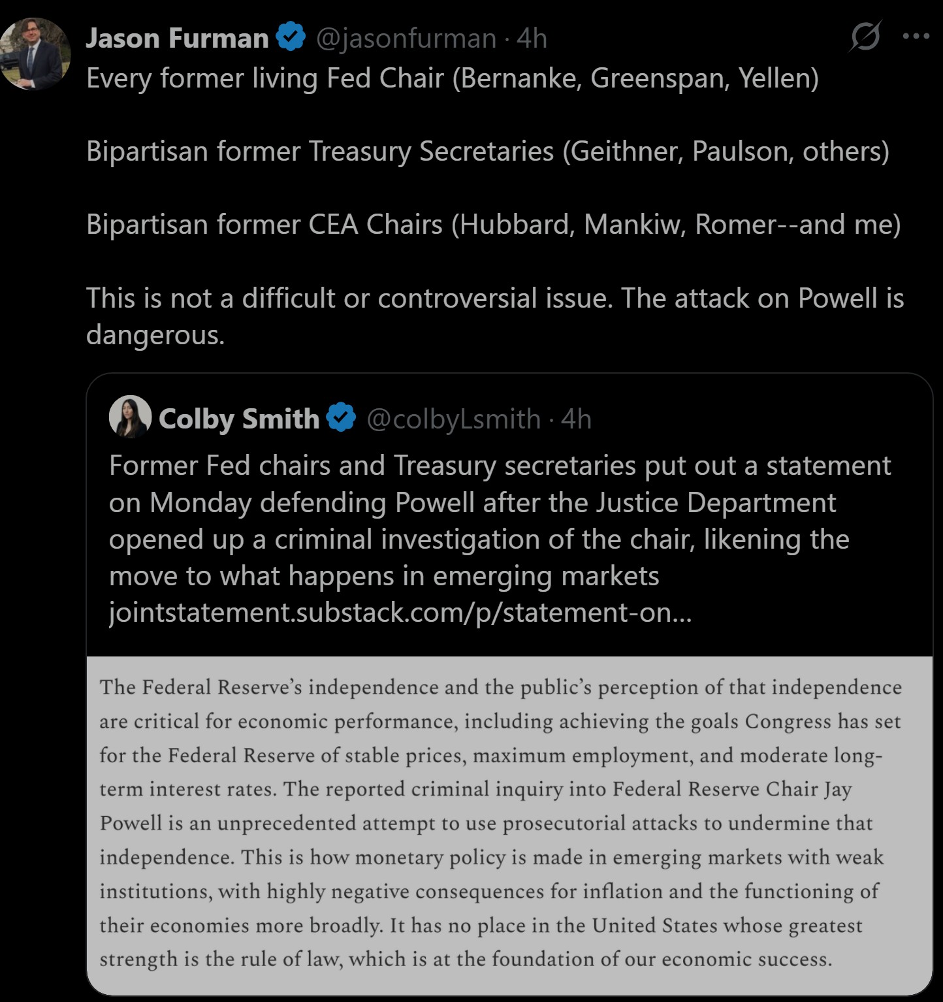
Task: Click "This is not a difficult" sentence
Action: pos(494,299)
